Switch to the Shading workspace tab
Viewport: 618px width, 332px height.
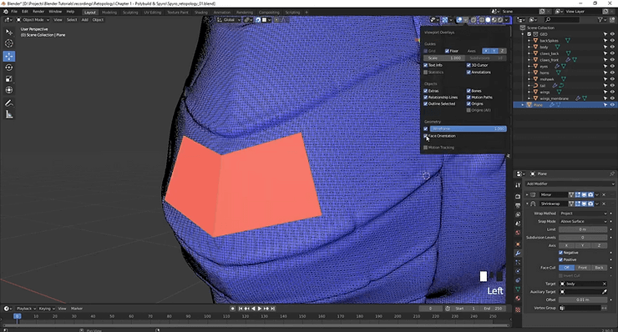tap(200, 13)
